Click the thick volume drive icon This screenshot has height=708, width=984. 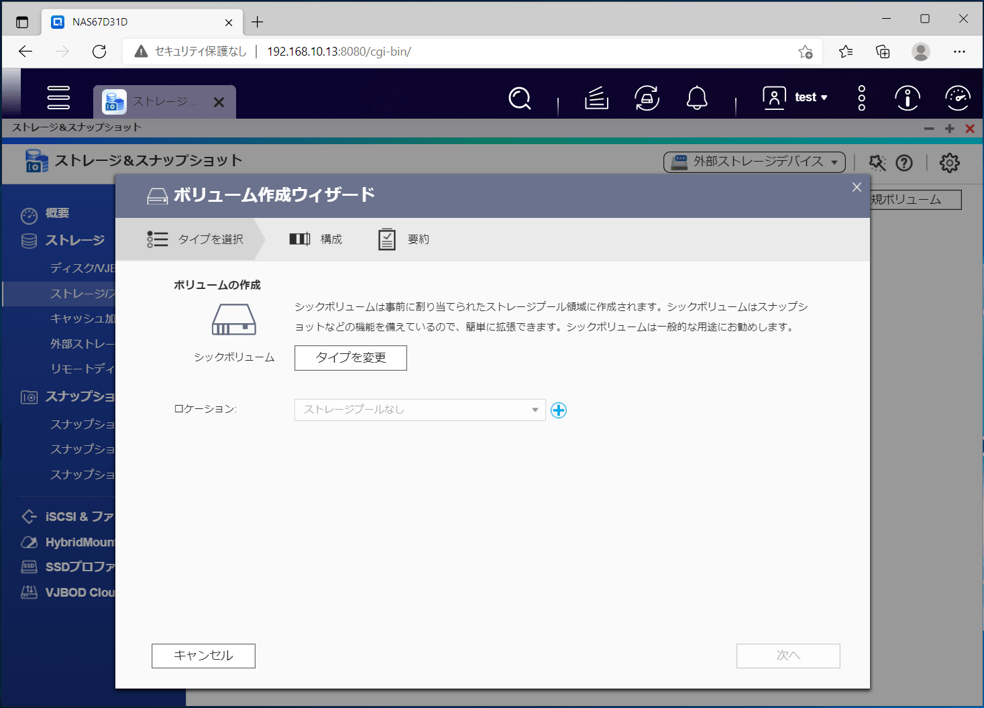click(234, 320)
